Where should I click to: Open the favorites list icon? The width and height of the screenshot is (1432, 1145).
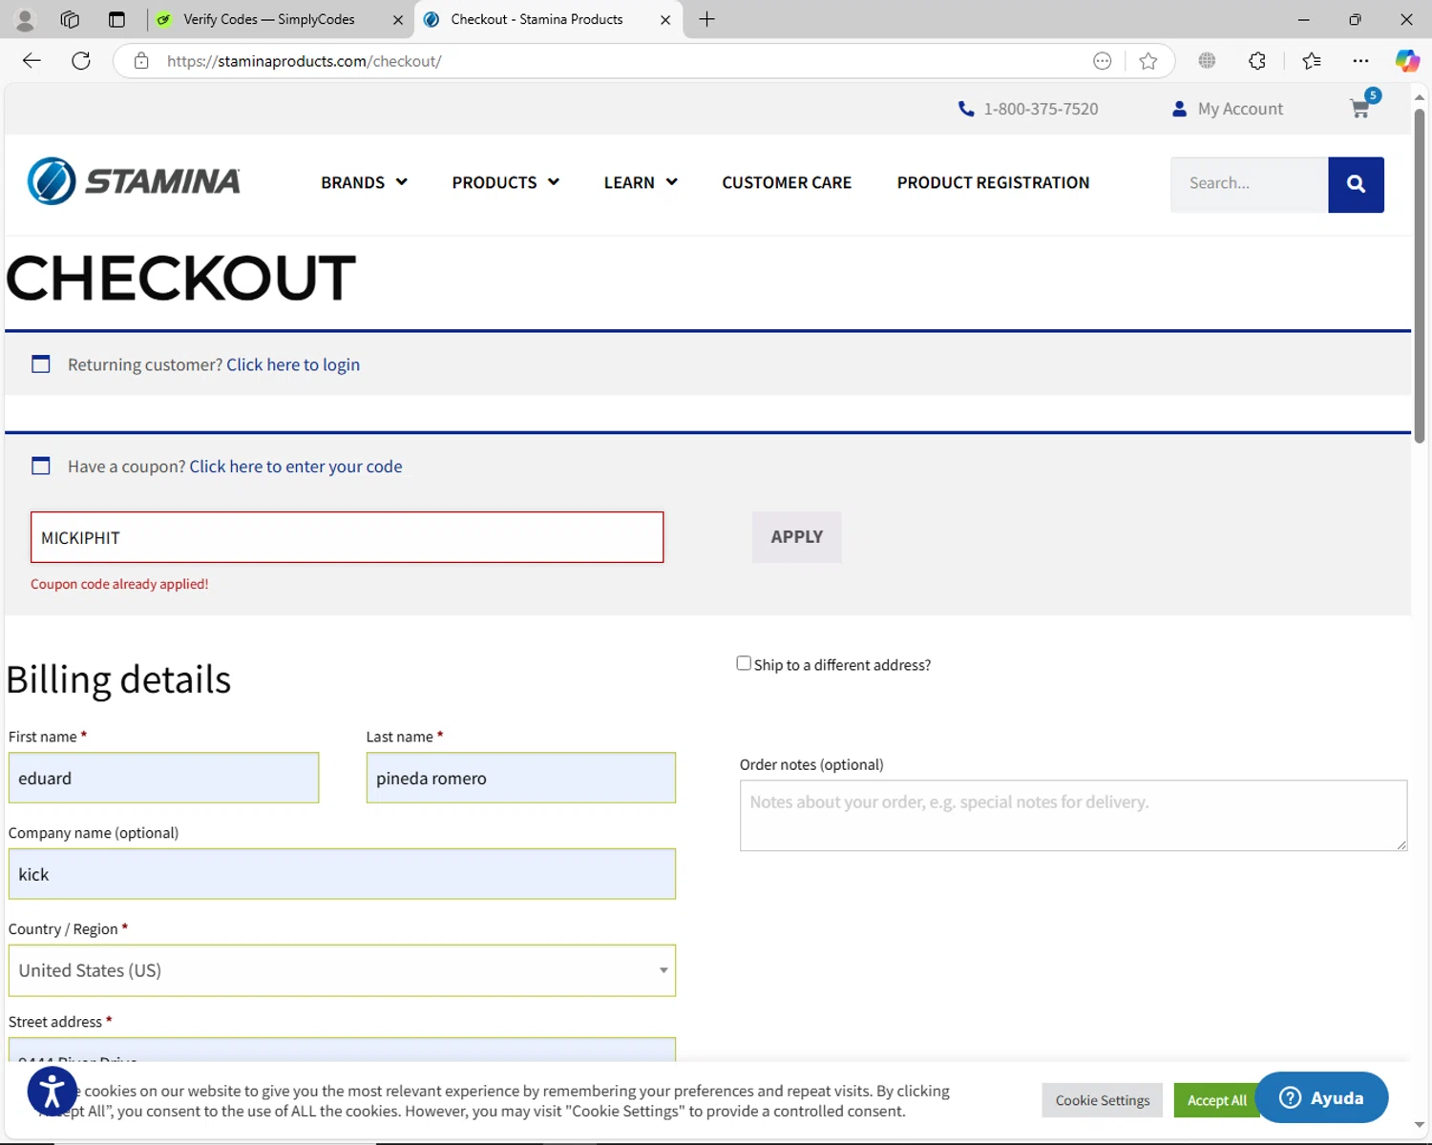click(1312, 61)
